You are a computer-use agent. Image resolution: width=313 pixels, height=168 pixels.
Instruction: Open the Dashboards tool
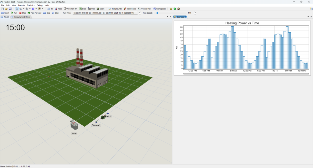(130, 9)
